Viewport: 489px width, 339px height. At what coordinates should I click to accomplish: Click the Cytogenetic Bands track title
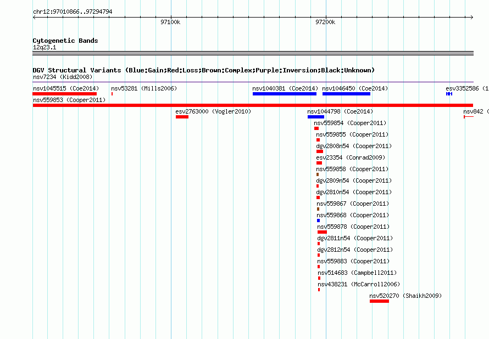click(x=65, y=41)
